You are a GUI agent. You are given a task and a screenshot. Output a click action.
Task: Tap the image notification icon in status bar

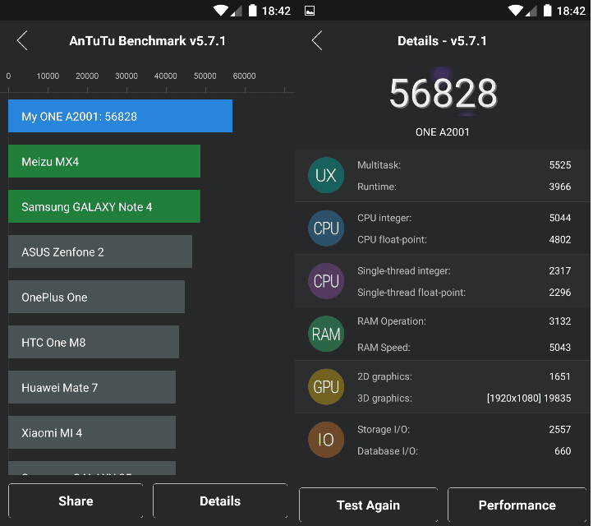coord(310,11)
